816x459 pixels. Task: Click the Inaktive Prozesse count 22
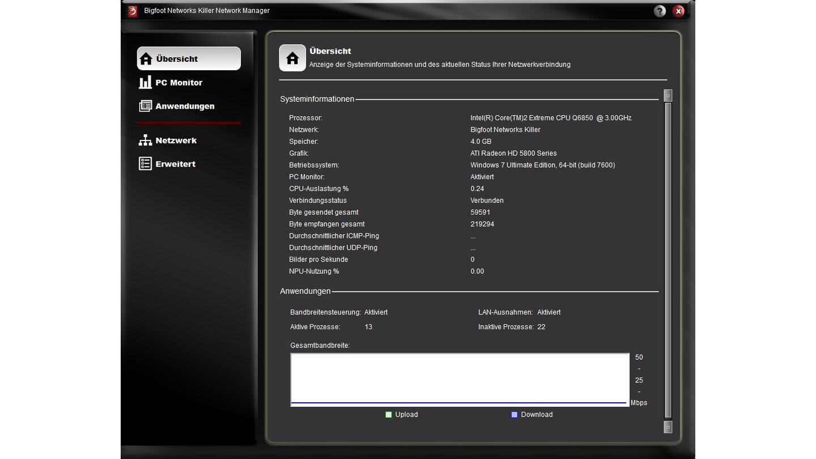click(541, 327)
